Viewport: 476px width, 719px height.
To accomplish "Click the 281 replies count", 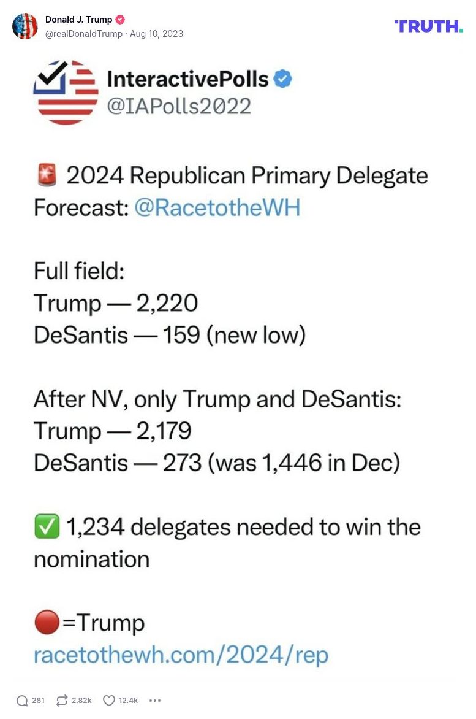I will coord(39,700).
